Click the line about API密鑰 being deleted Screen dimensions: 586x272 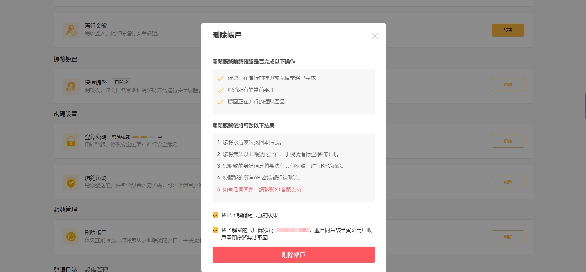point(260,177)
